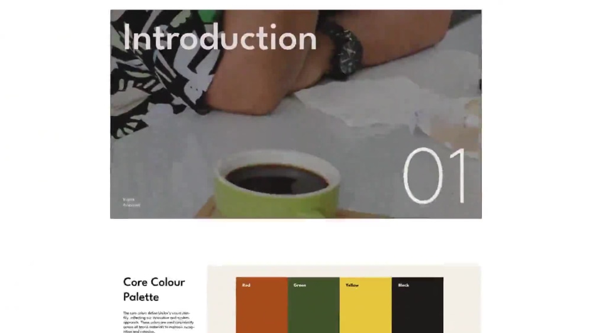Click the Yellow label text
This screenshot has width=592, height=333.
(x=352, y=285)
